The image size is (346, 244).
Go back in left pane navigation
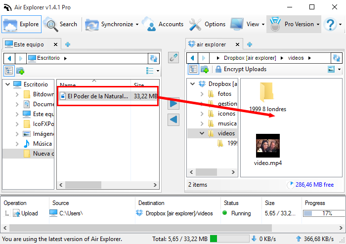click(x=9, y=58)
